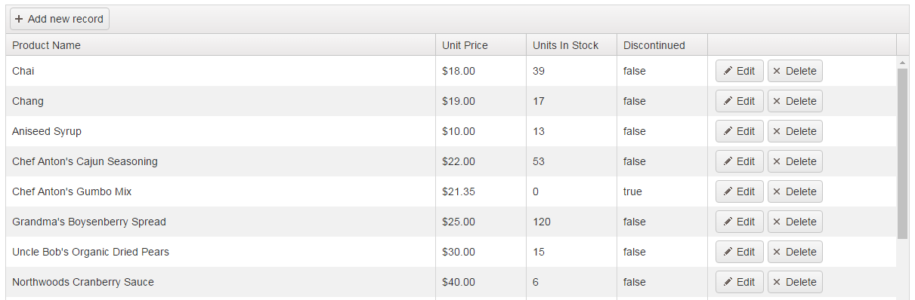Sort by Discontinued column header
The image size is (915, 300).
662,45
